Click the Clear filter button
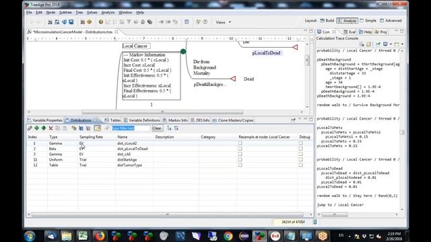The width and height of the screenshot is (431, 242). coord(157,128)
